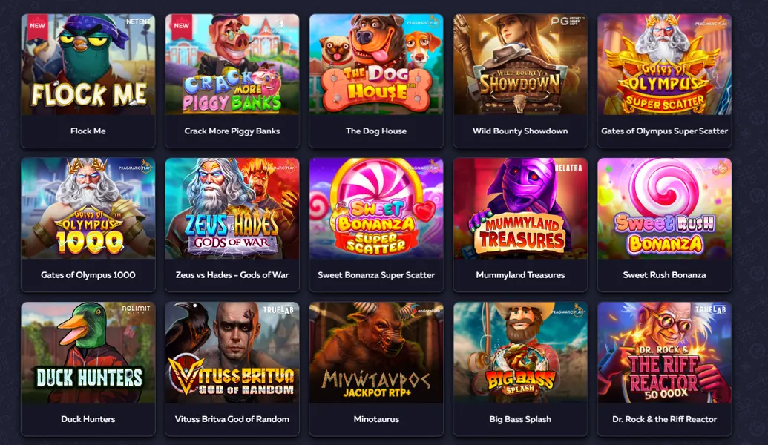Select Sweet Bonanza Super Scatter artwork
The height and width of the screenshot is (445, 768).
pos(376,208)
